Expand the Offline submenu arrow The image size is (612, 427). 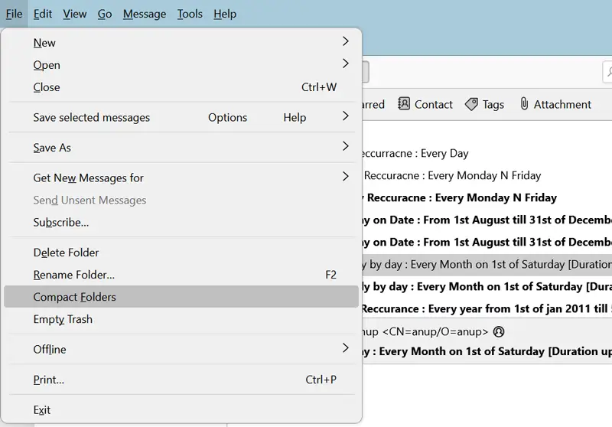coord(345,348)
